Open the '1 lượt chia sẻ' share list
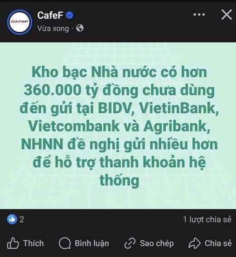Image resolution: width=236 pixels, height=257 pixels. click(x=207, y=219)
